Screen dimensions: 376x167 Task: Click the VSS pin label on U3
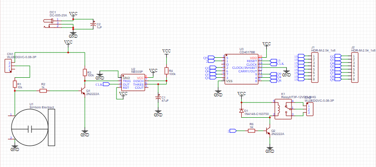pos(229,81)
